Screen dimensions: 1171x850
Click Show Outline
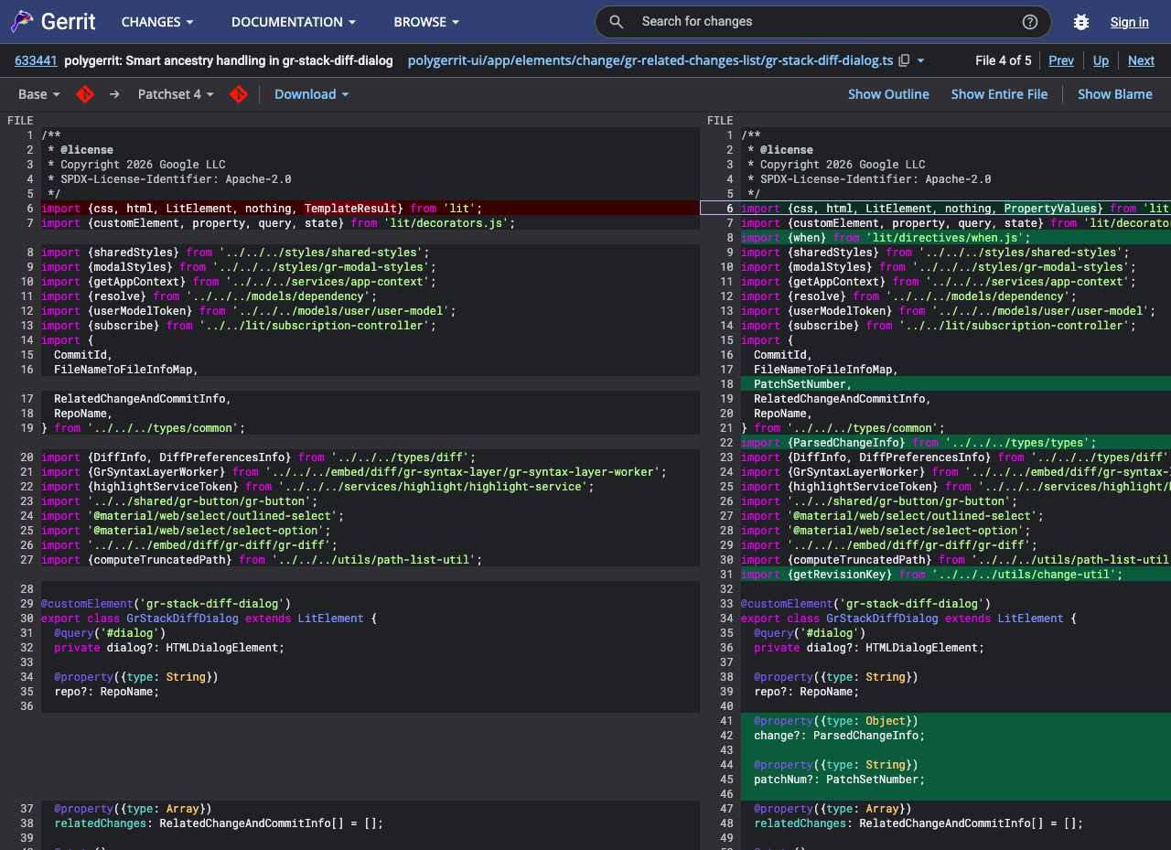click(x=888, y=94)
